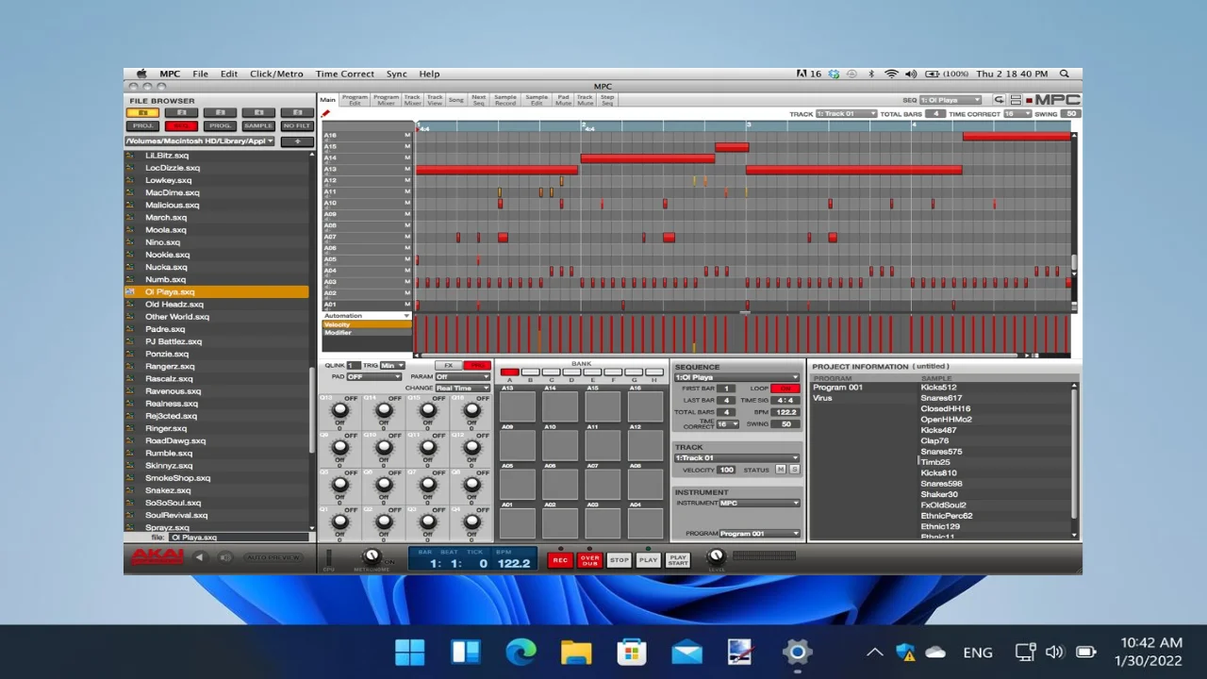Adjust the Q13 Q-Link knob
Image resolution: width=1207 pixels, height=679 pixels.
pos(339,411)
